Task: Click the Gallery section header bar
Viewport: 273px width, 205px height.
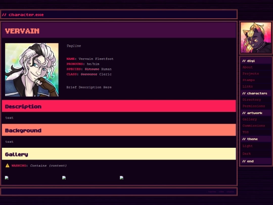Action: 119,154
